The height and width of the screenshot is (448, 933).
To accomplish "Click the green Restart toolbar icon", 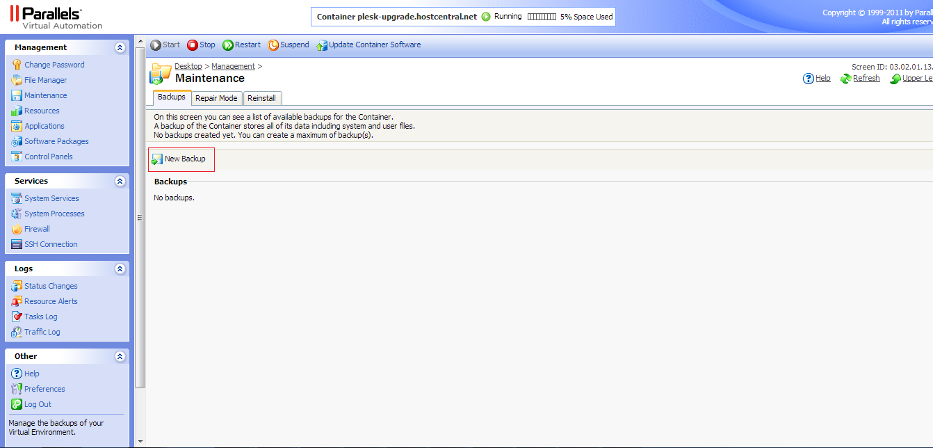I will point(228,45).
